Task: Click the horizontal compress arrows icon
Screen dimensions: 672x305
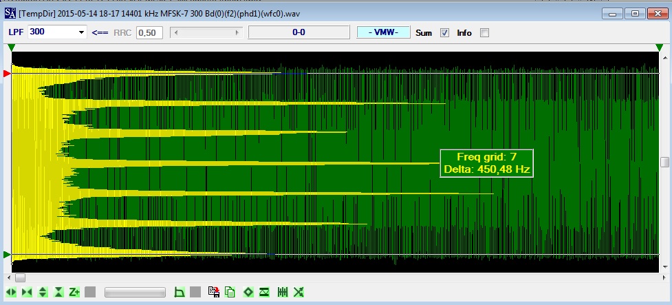Action: point(27,292)
